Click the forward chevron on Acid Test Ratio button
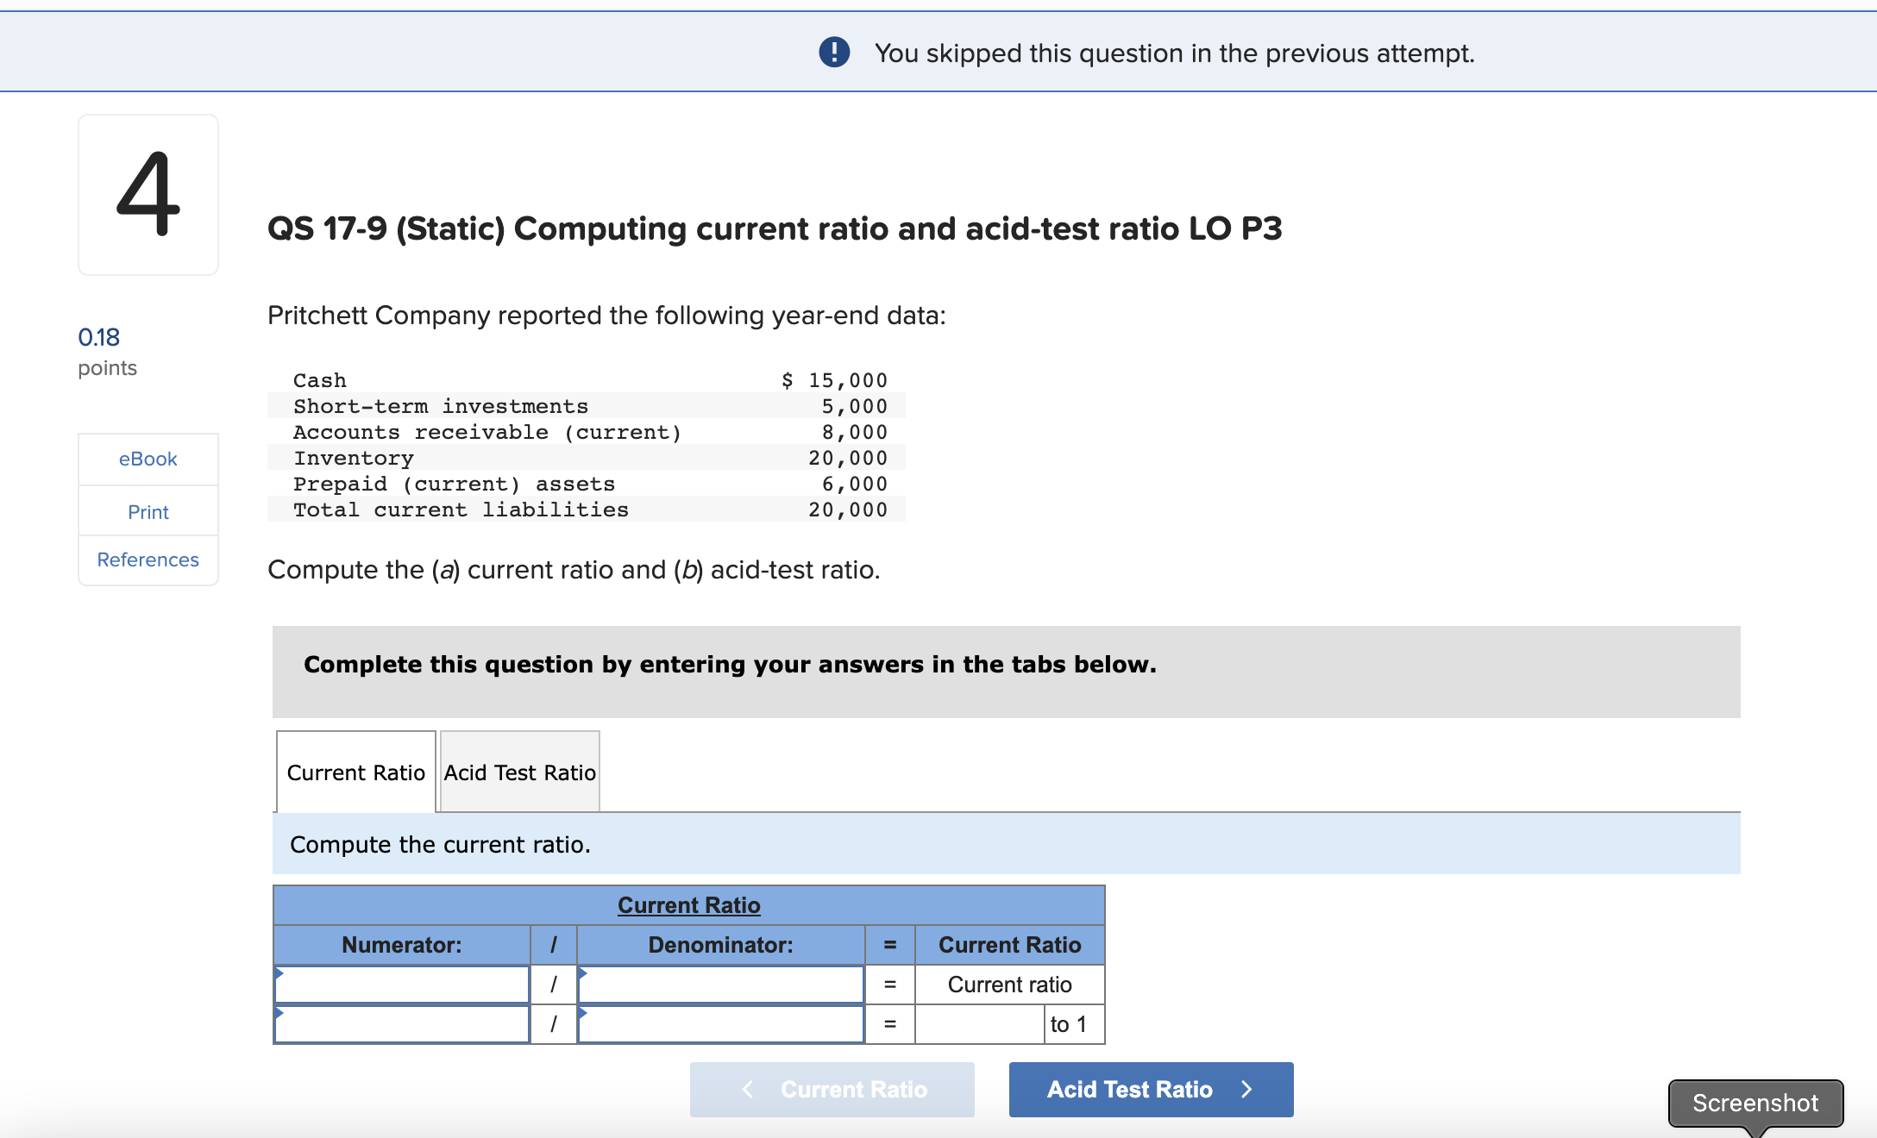The image size is (1877, 1138). [1246, 1089]
